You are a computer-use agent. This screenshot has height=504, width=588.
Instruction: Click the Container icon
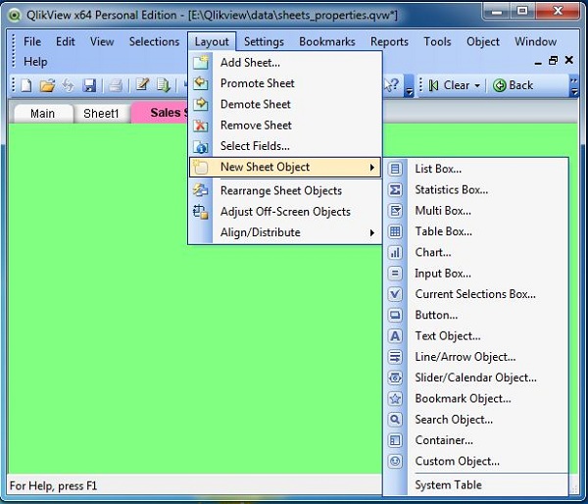point(395,440)
